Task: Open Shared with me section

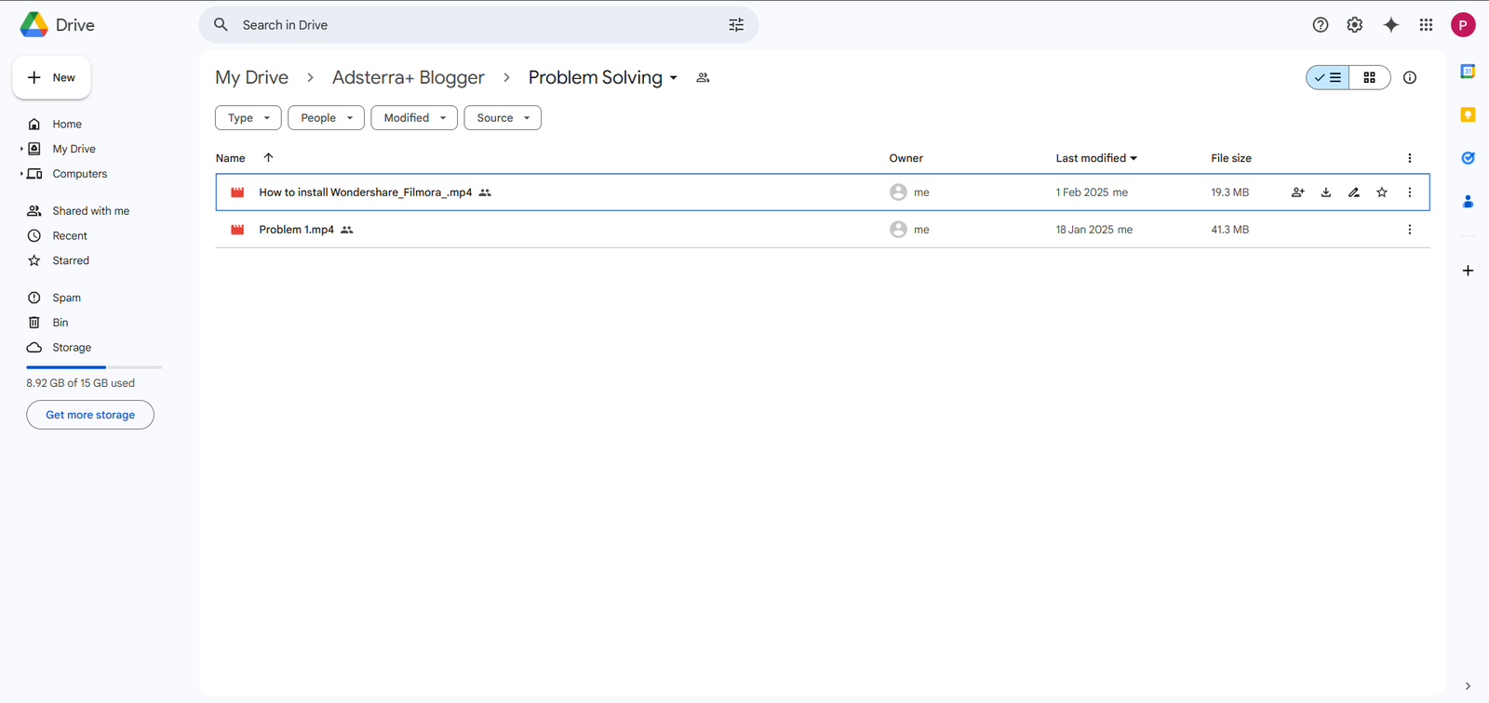Action: point(90,211)
